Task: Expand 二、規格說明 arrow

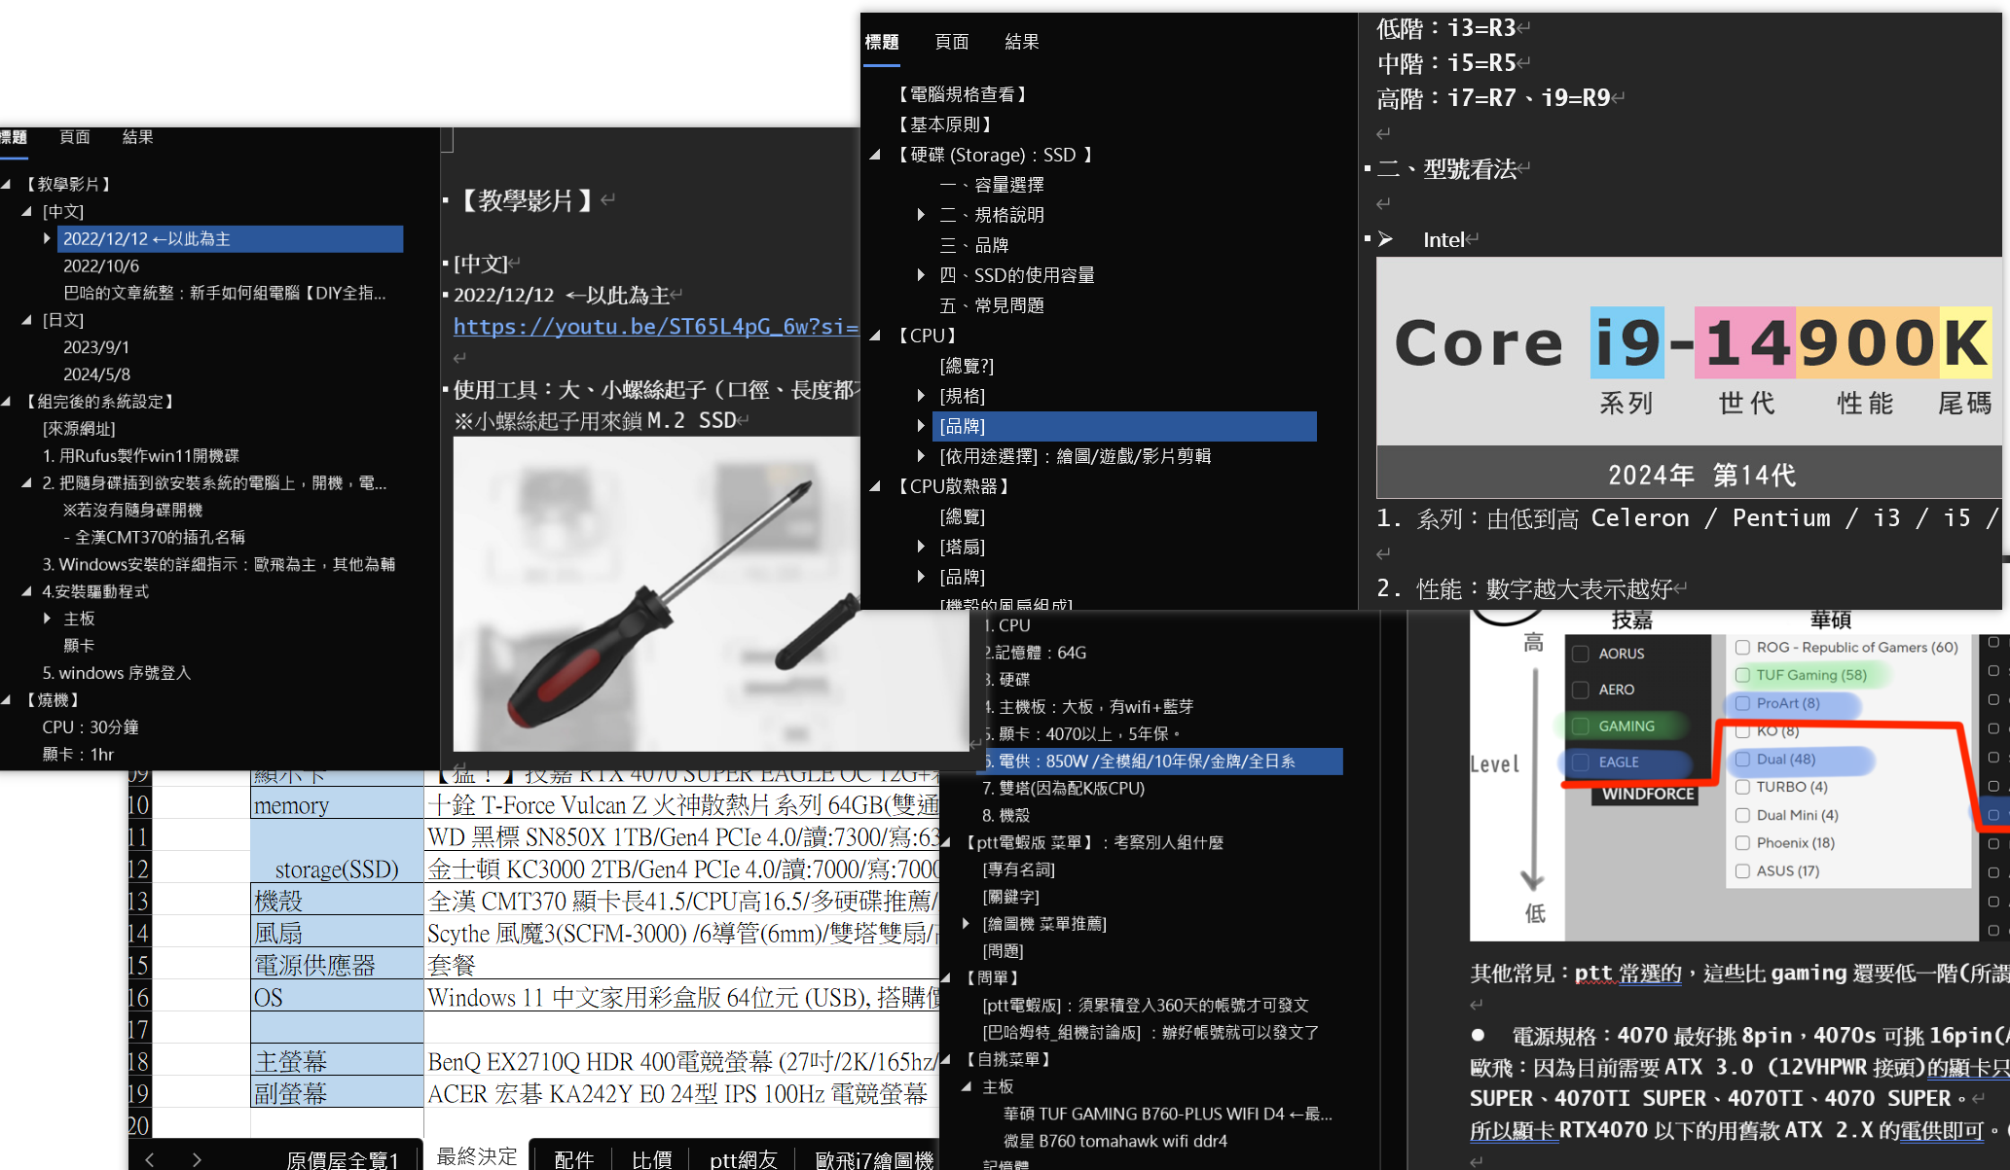Action: (921, 214)
